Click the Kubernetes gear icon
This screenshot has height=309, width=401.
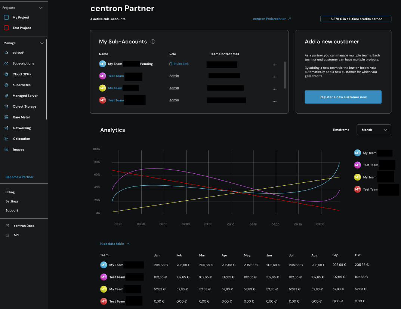pyautogui.click(x=6, y=85)
